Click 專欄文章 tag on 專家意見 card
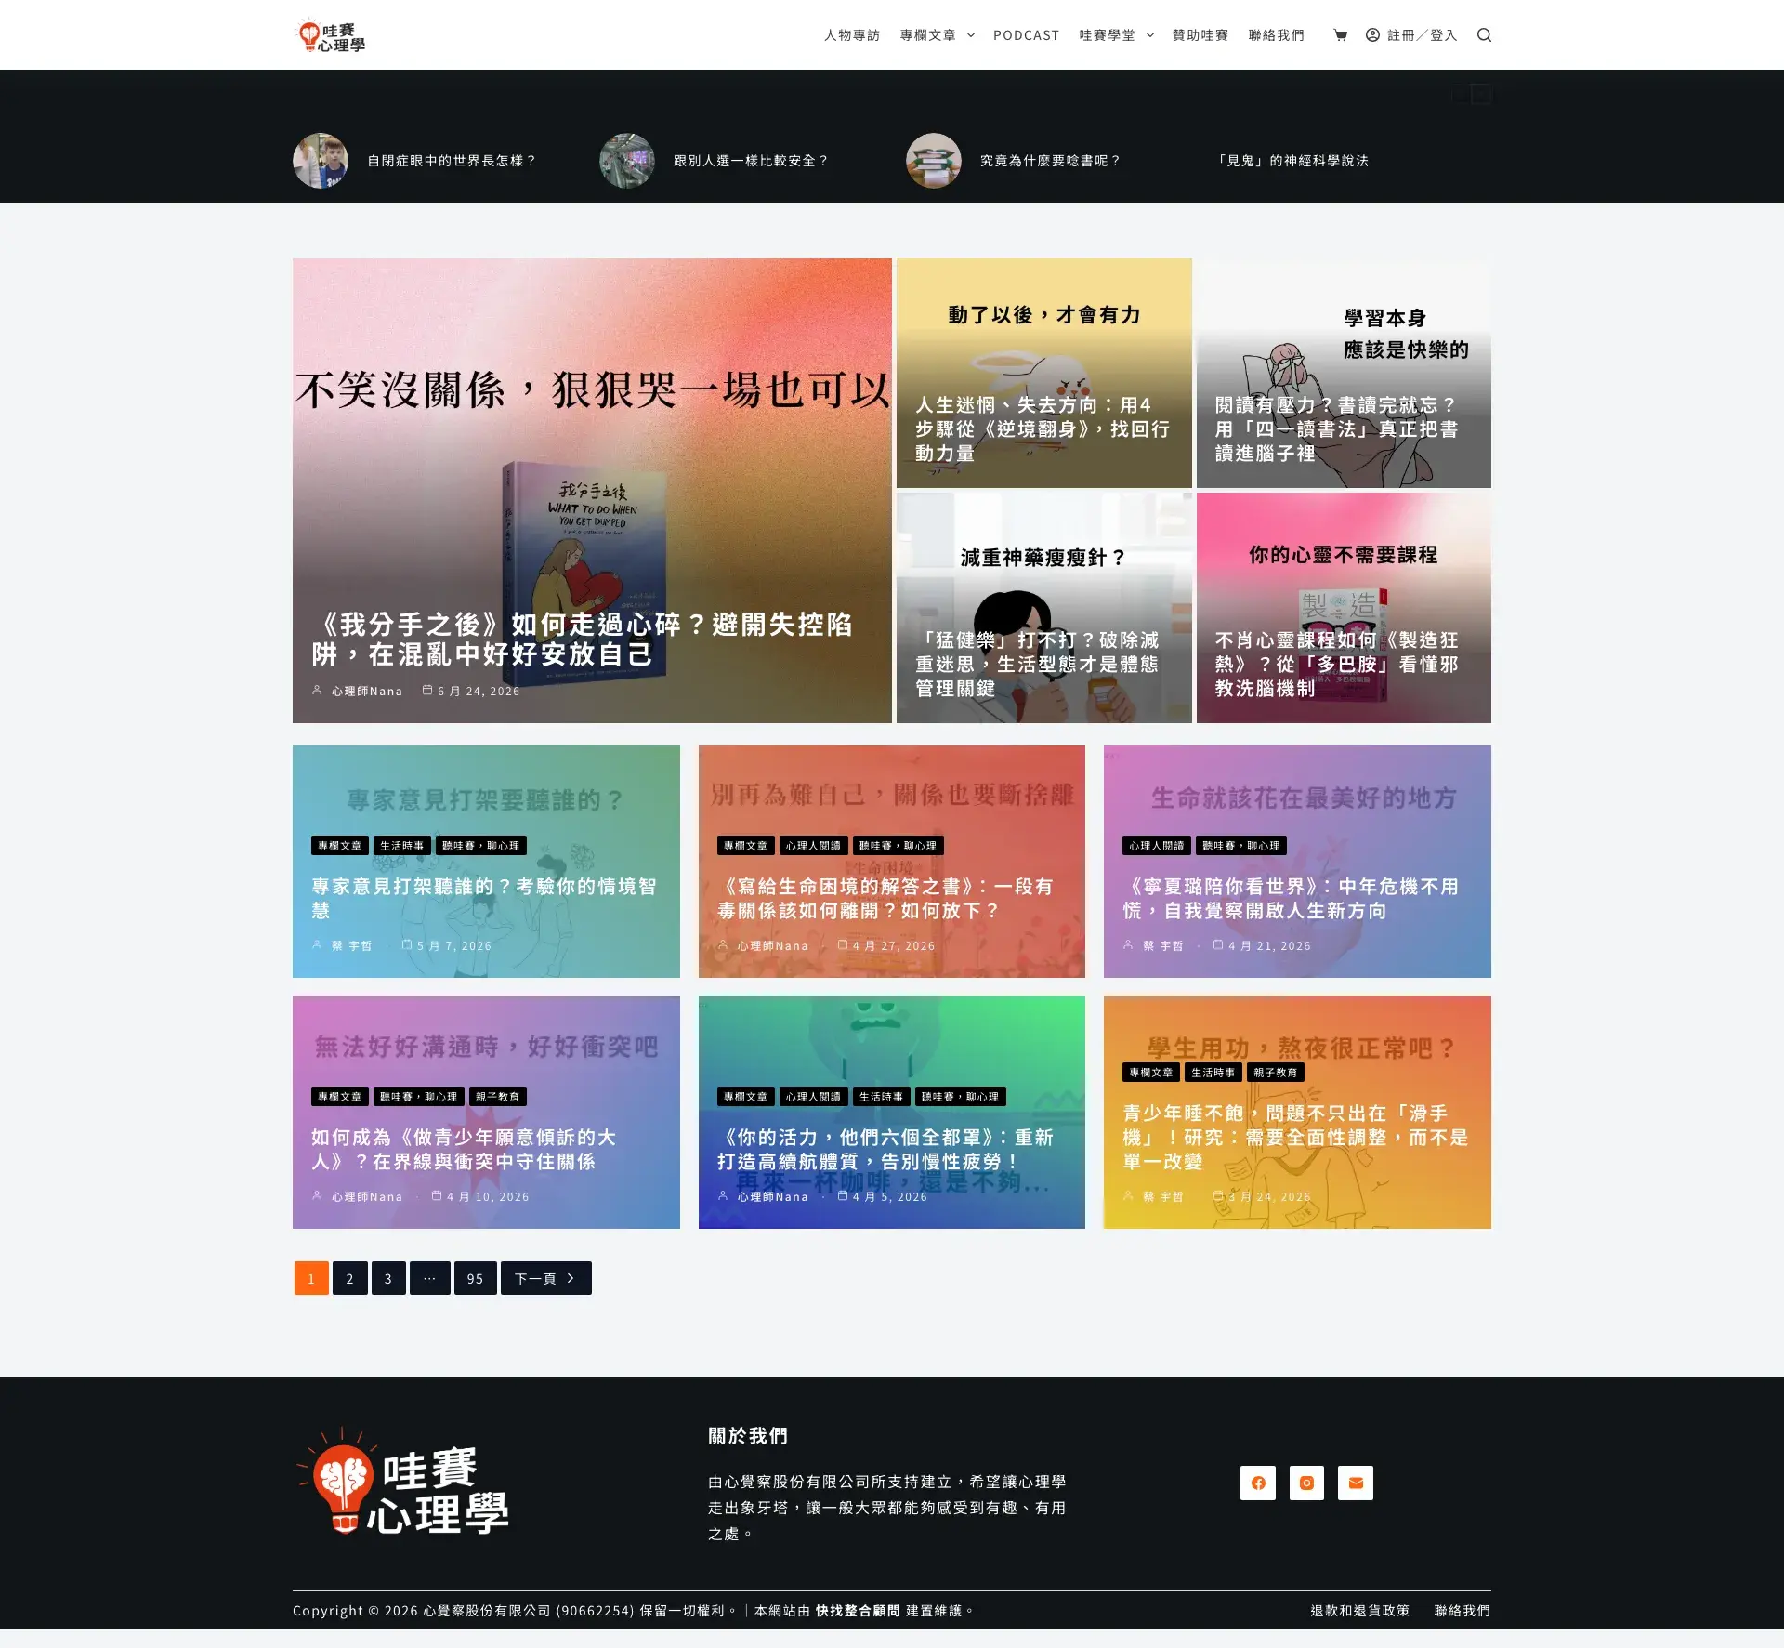This screenshot has width=1784, height=1648. (339, 846)
